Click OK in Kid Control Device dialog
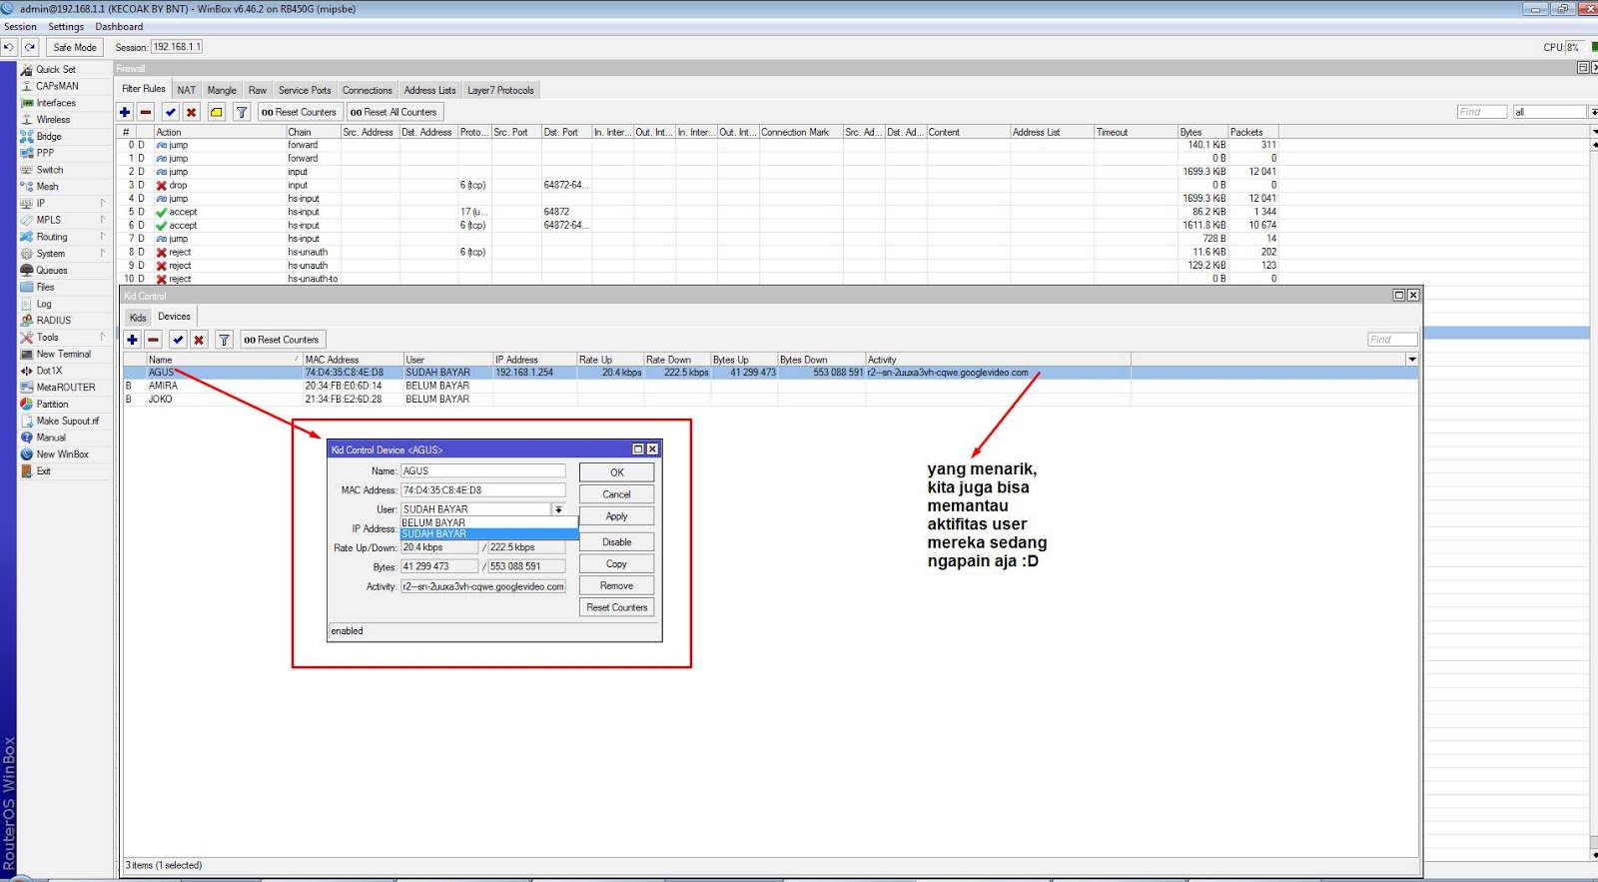 tap(617, 472)
